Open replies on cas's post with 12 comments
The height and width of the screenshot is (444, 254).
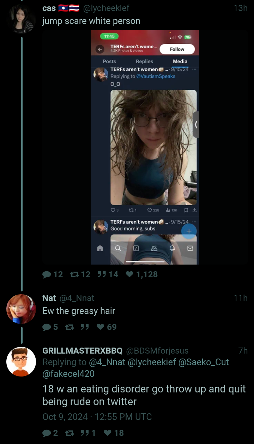point(53,274)
